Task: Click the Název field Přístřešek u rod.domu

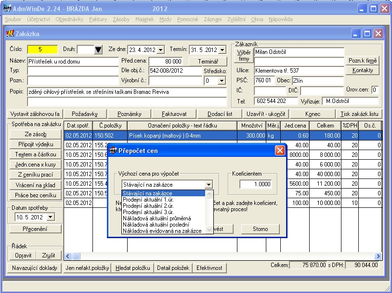Action: coord(73,62)
